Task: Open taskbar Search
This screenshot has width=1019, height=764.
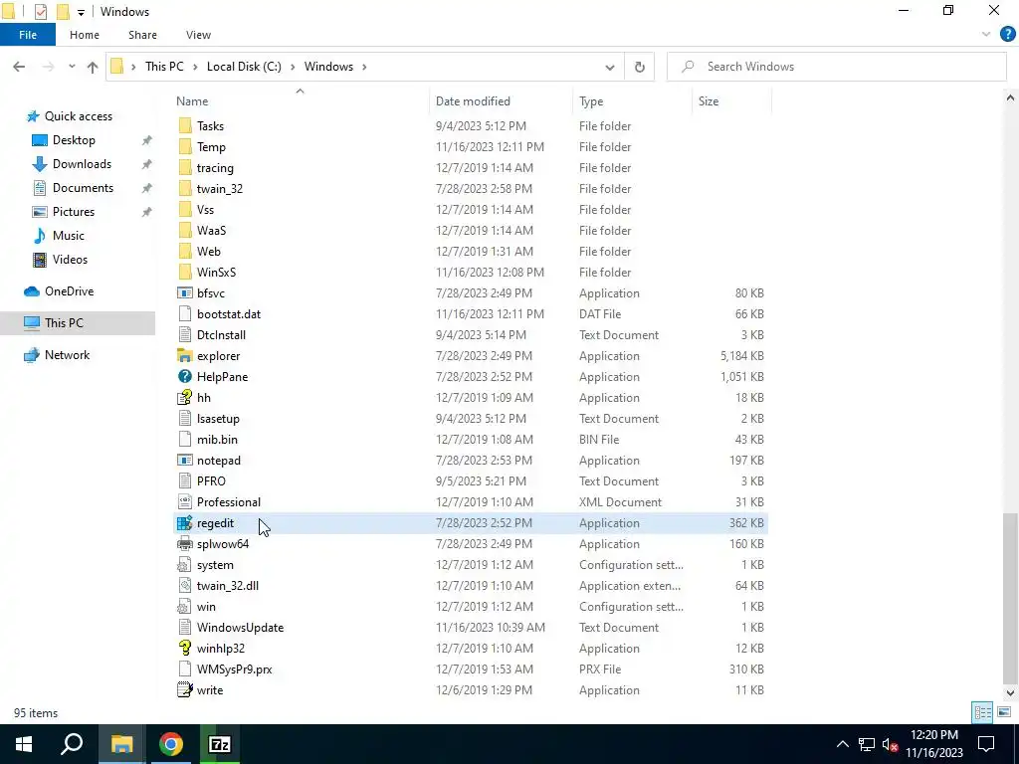Action: click(x=72, y=744)
